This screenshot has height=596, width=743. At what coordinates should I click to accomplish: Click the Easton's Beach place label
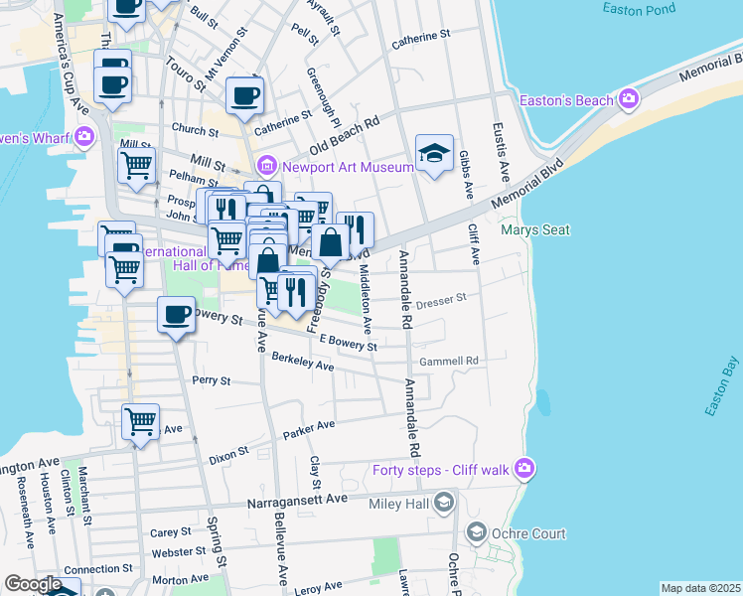click(566, 100)
